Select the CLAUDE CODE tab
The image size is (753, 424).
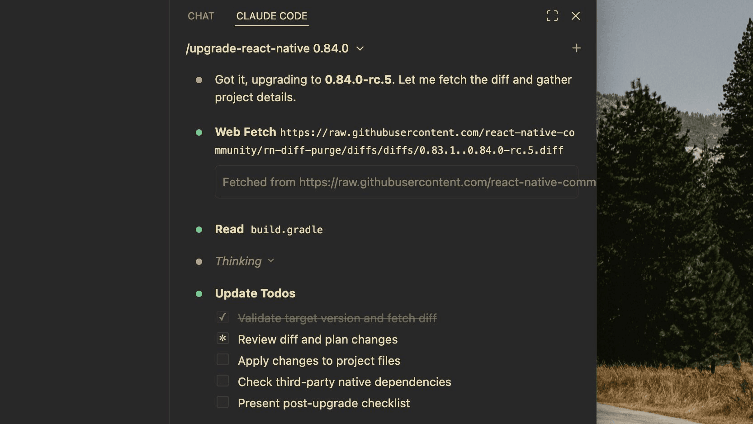[x=272, y=16]
